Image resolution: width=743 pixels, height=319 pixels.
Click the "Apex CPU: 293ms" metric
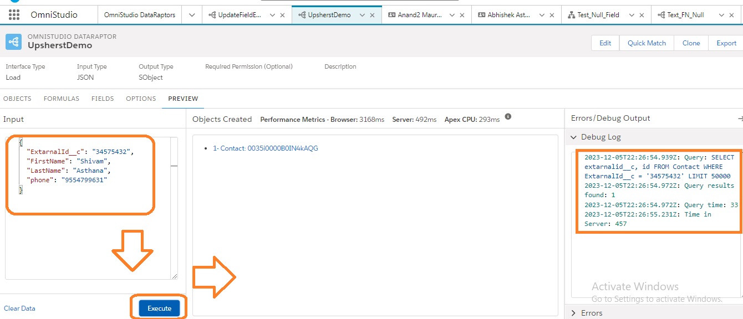tap(472, 119)
